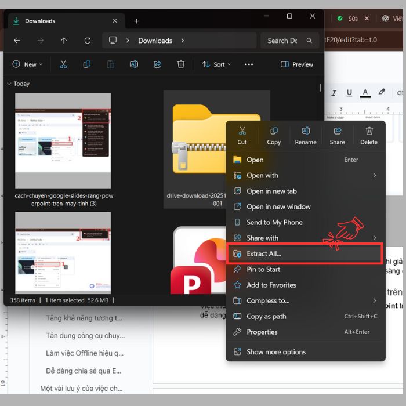This screenshot has width=406, height=406.
Task: Click the 1 item selected 52.6 MB text
Action: [77, 300]
